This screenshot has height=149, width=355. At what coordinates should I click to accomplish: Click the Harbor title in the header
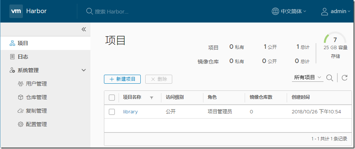tap(36, 11)
